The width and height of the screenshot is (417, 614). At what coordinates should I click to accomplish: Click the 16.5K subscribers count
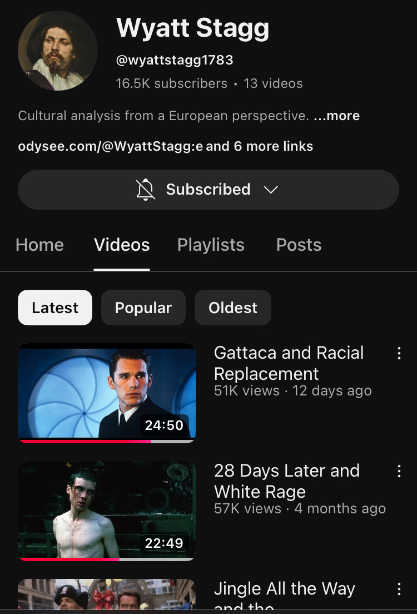tap(171, 83)
